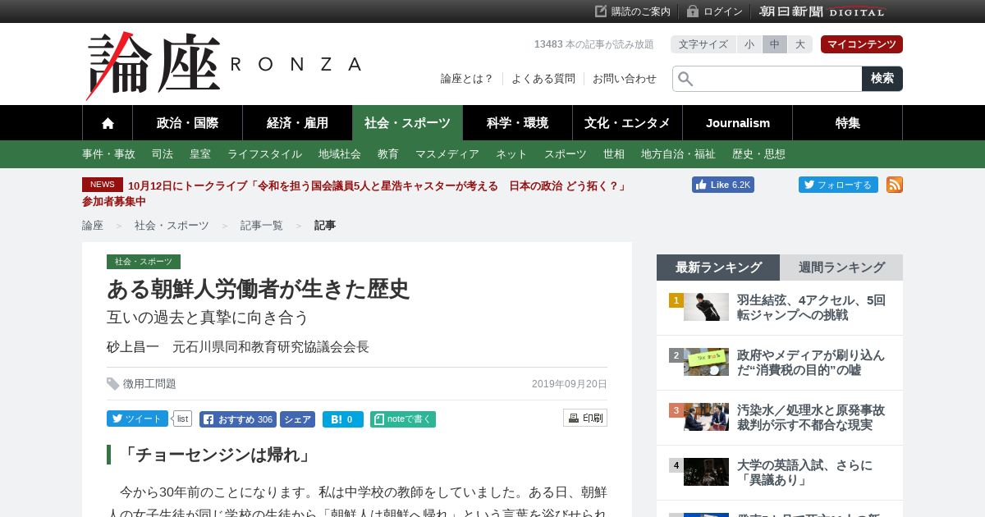This screenshot has width=985, height=517.
Task: Open the home icon in main navigation
Action: (108, 123)
